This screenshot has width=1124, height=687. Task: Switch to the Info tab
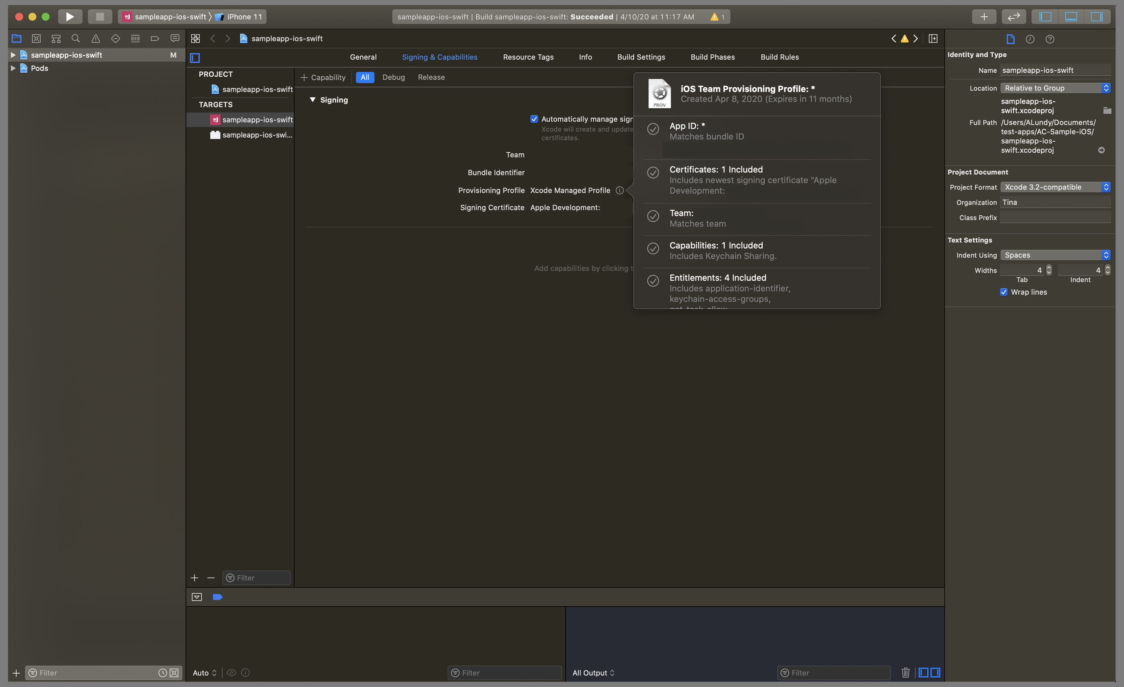point(585,57)
